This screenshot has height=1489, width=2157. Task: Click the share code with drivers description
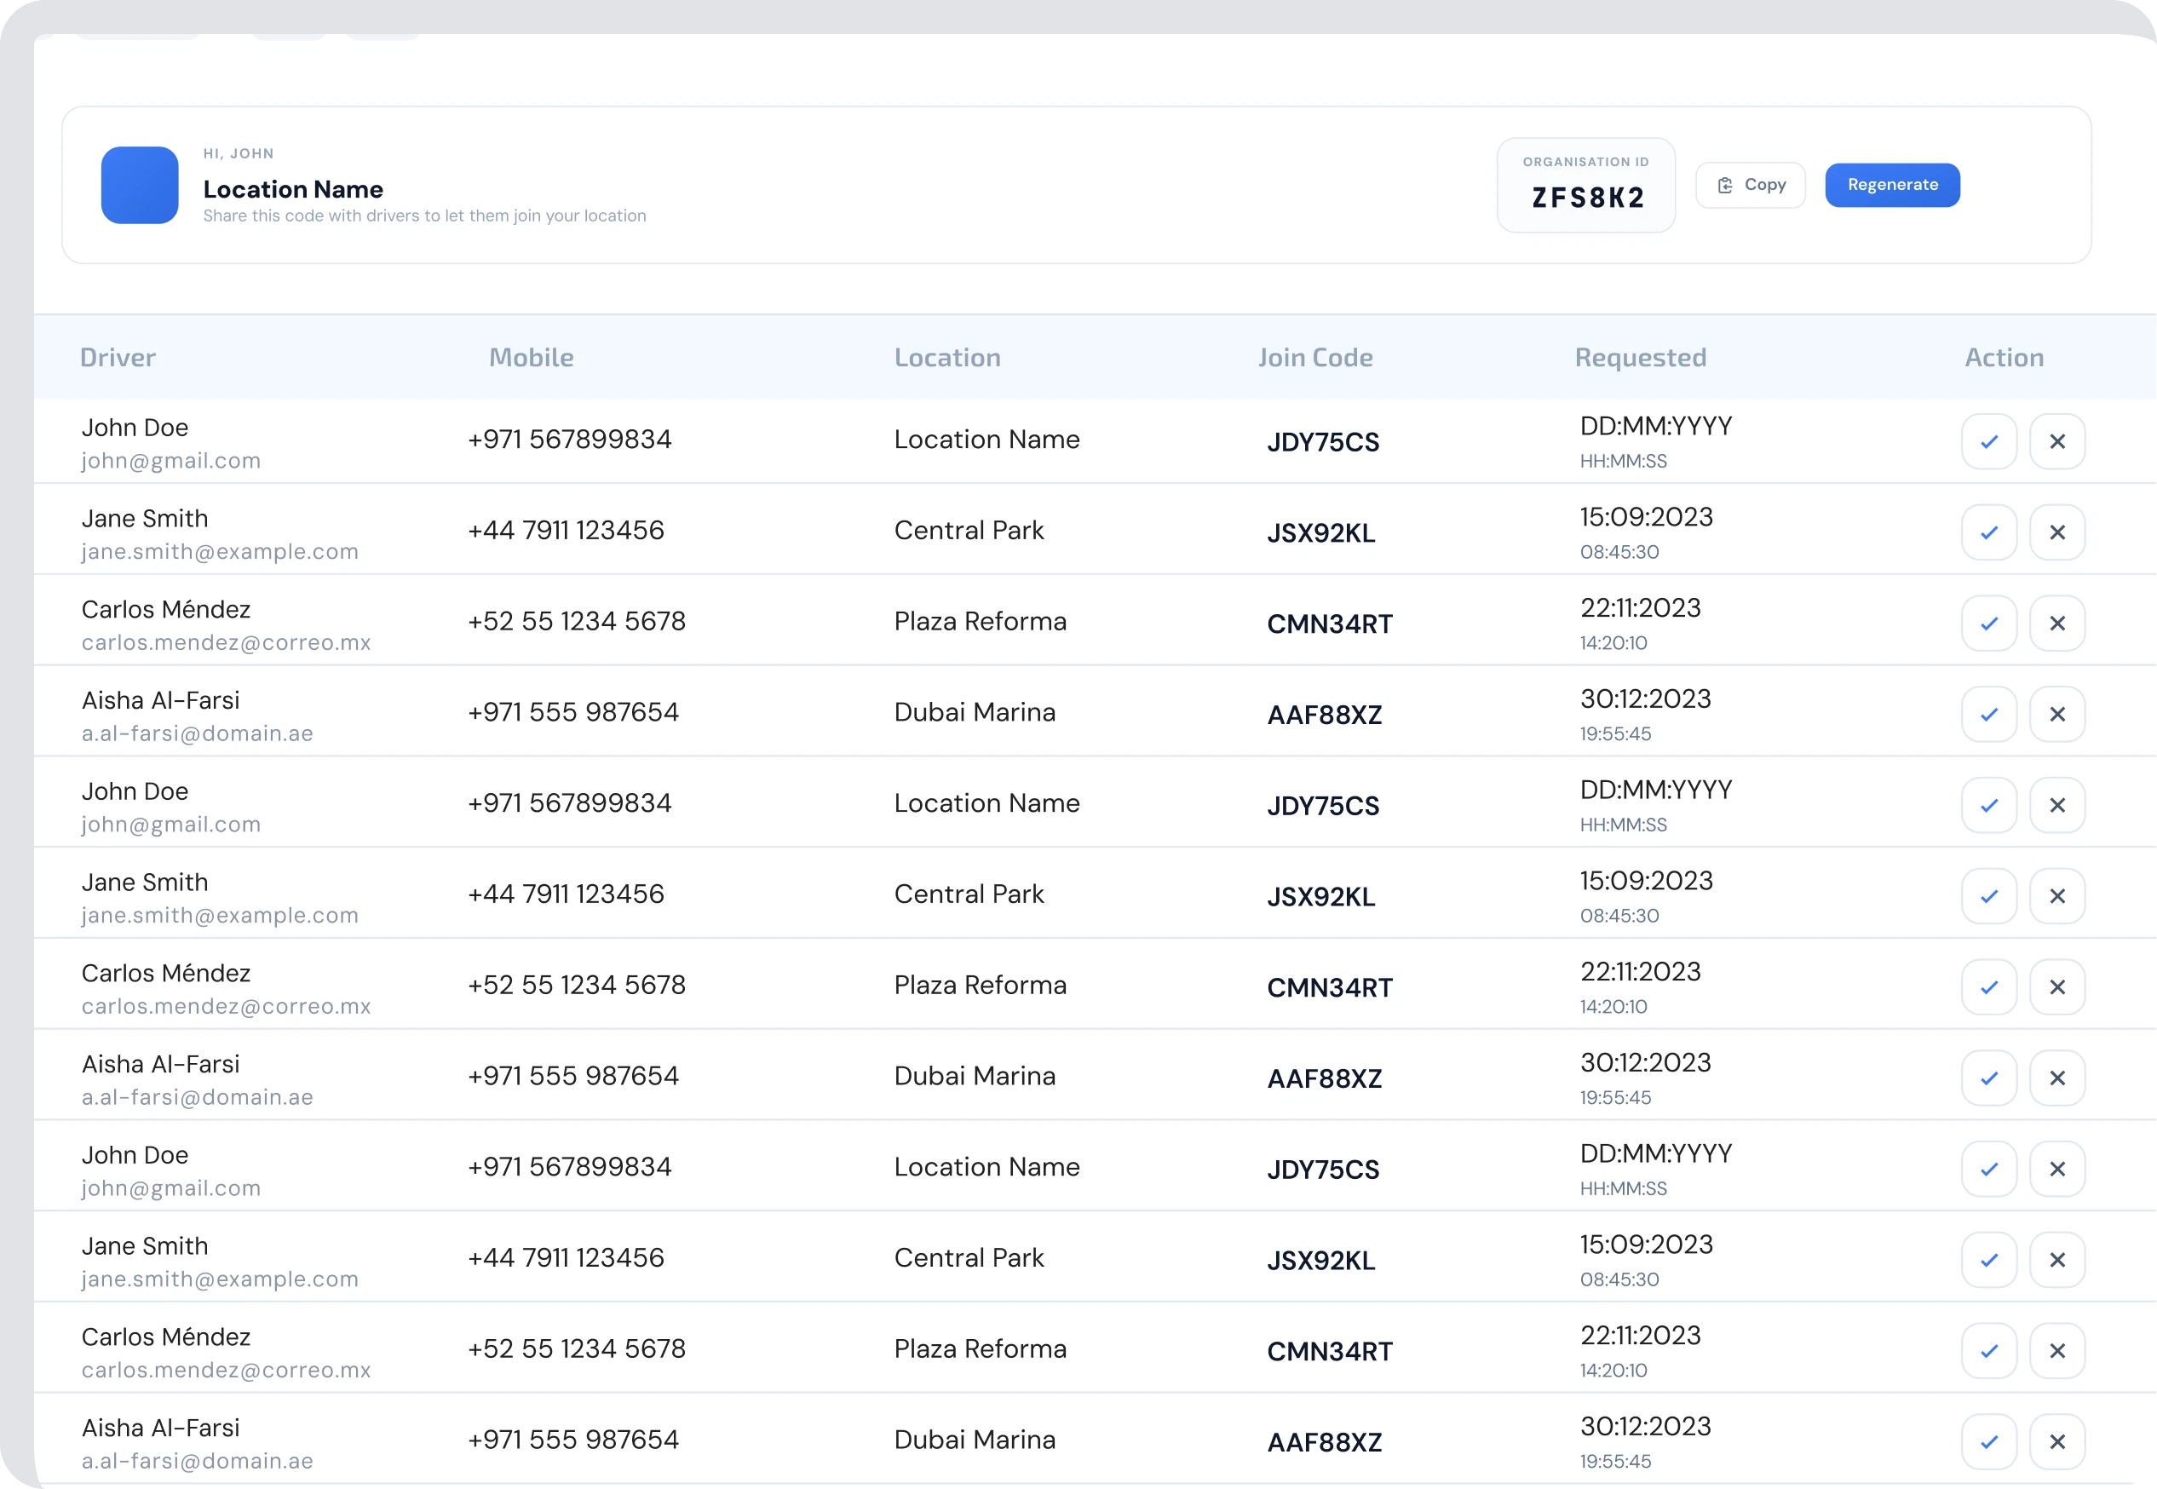point(424,216)
